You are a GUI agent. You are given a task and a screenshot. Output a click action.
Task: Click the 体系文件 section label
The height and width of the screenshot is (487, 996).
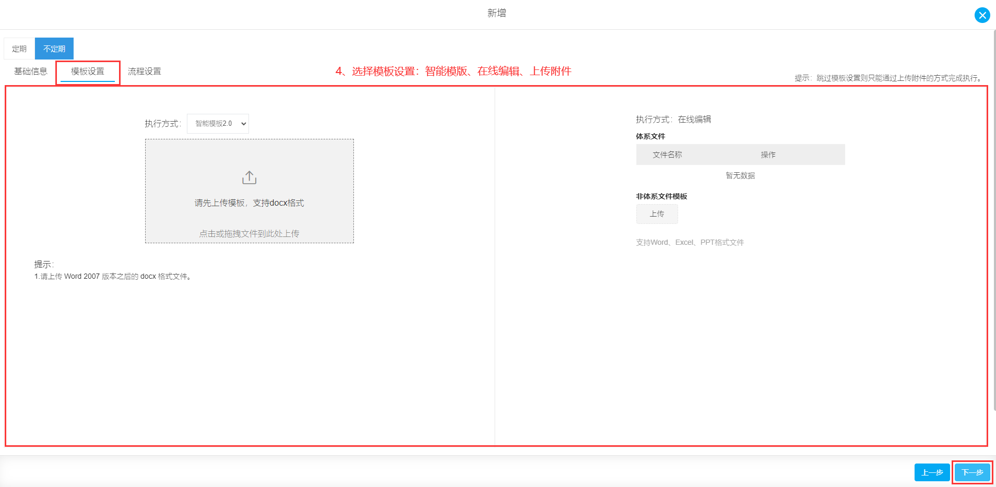(x=650, y=136)
